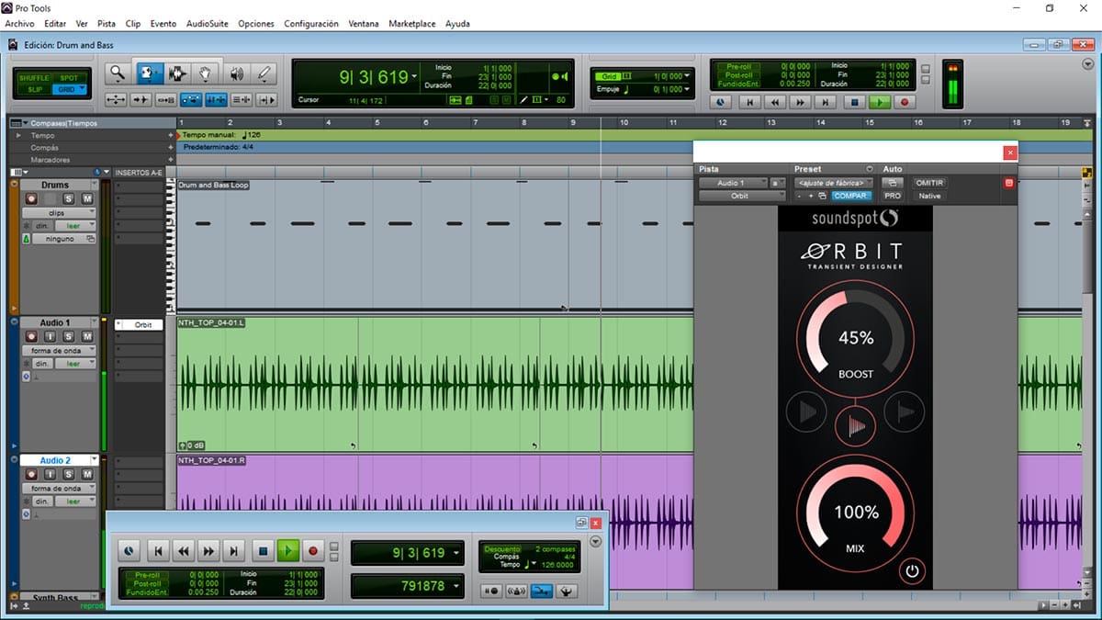Start playback from the edit window toolbar
Viewport: 1102px width, 620px height.
click(880, 103)
